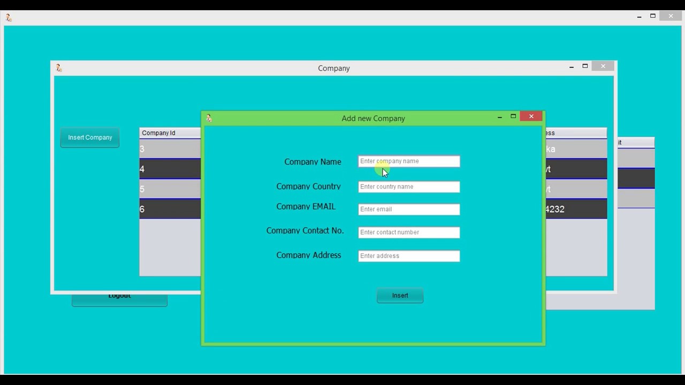Minimize the Add new Company dialog
The image size is (685, 385).
(x=499, y=117)
